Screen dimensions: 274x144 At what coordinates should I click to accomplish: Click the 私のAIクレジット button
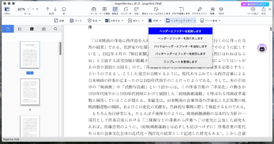pos(255,4)
